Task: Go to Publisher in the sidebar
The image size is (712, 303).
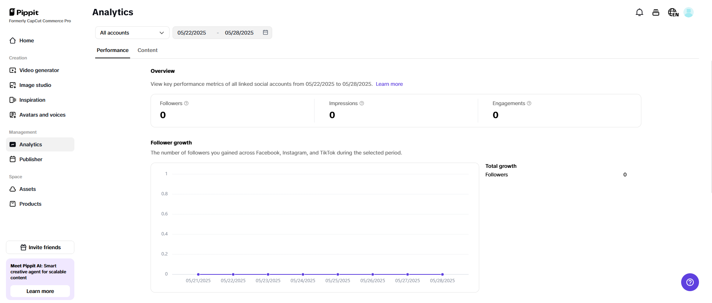Action: point(31,159)
